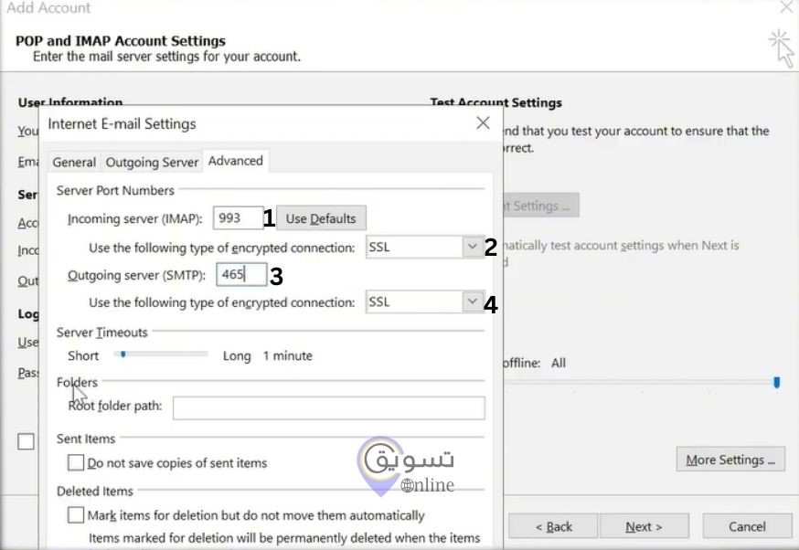Image resolution: width=799 pixels, height=550 pixels.
Task: Close the Internet E-mail Settings dialog
Action: point(483,122)
